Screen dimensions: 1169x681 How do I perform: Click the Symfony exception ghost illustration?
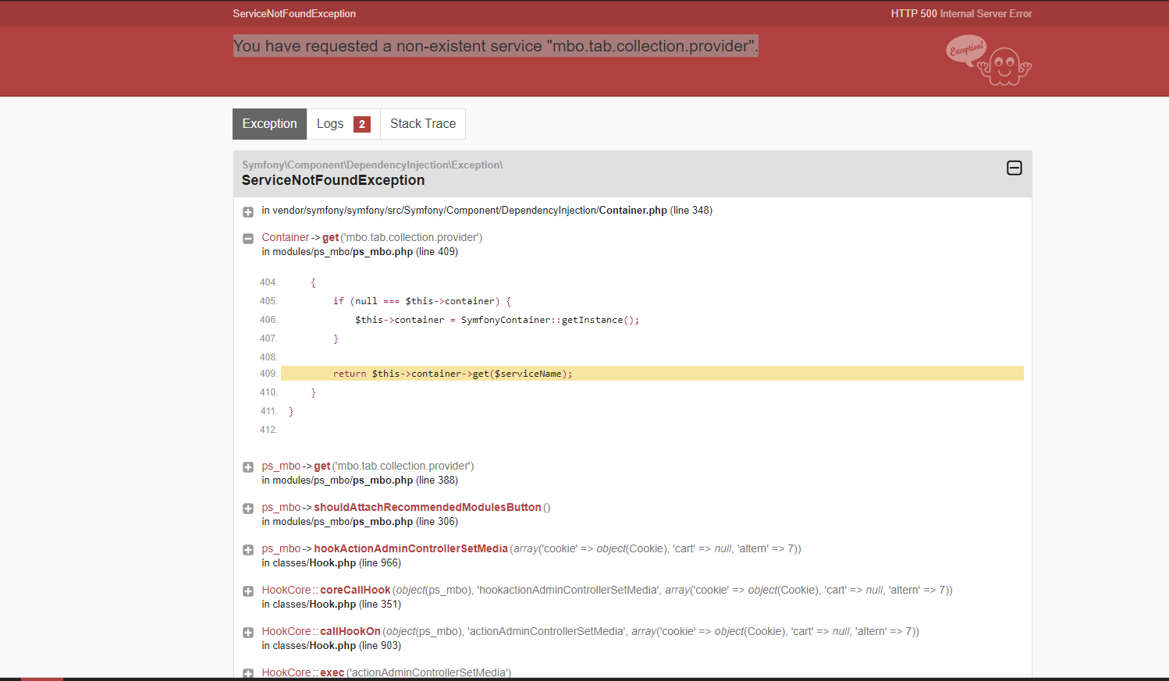pyautogui.click(x=989, y=60)
